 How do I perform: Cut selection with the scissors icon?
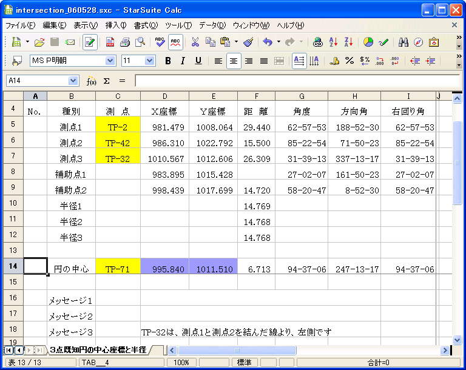195,42
